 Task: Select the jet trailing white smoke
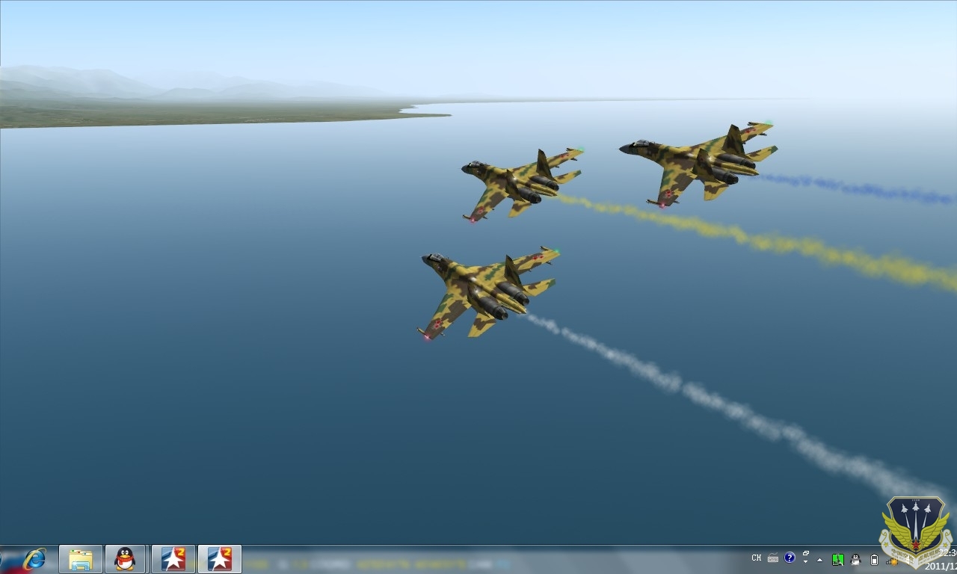(486, 291)
